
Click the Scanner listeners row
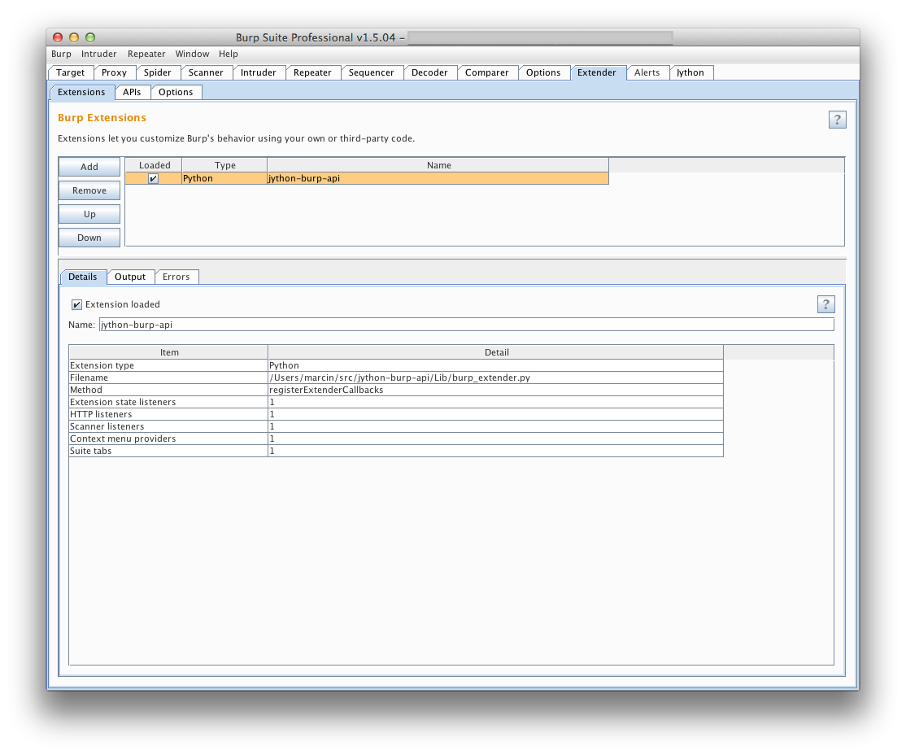tap(396, 426)
